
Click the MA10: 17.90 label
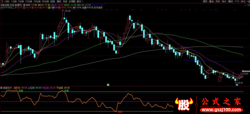pos(44,5)
